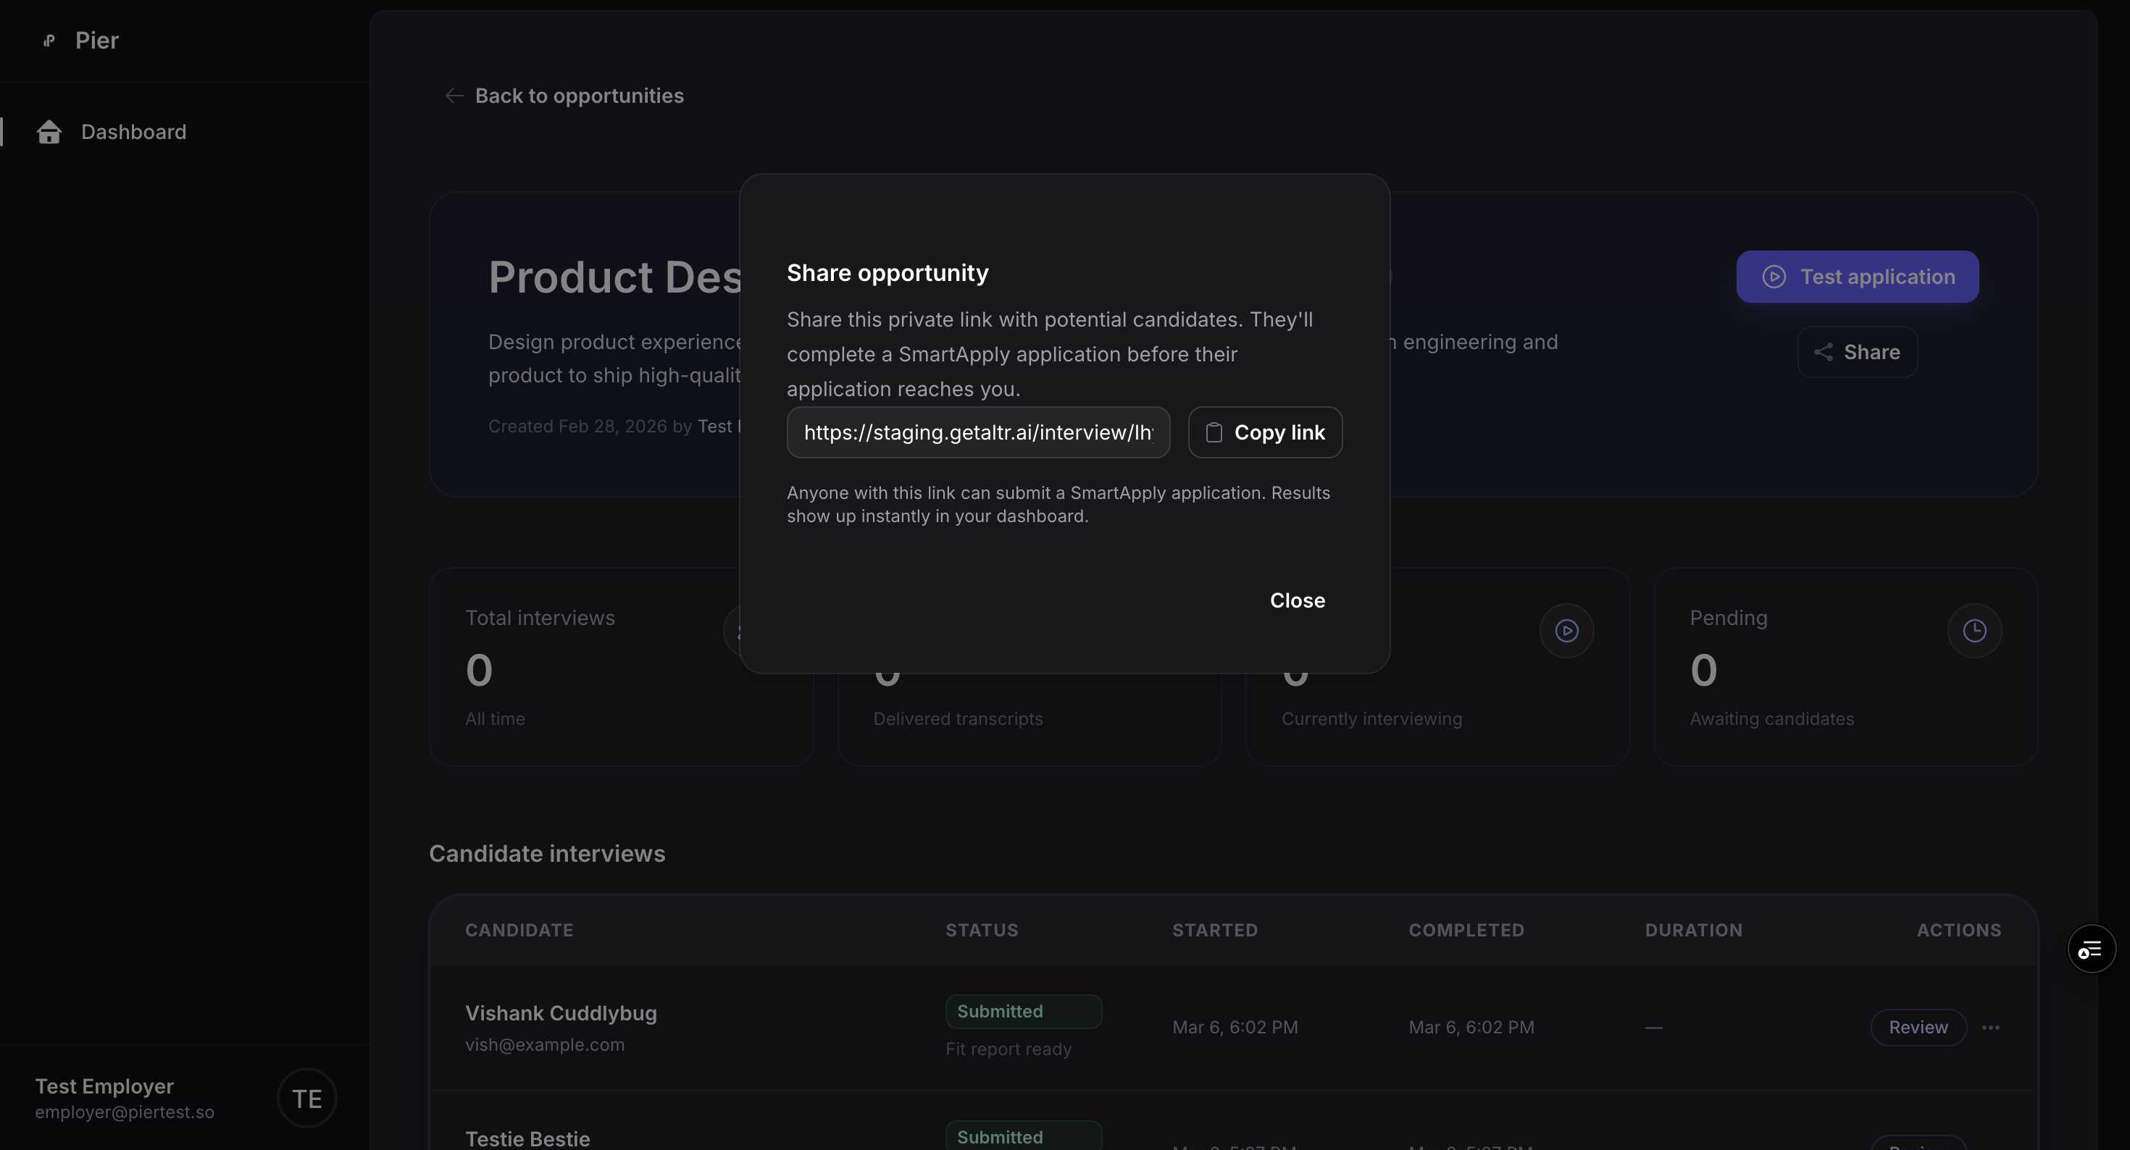Click the TE user avatar

(x=306, y=1099)
